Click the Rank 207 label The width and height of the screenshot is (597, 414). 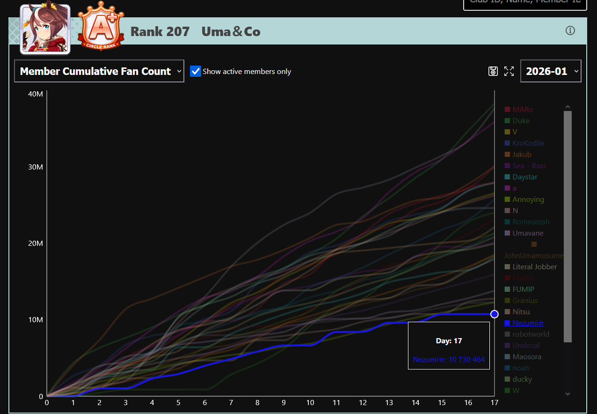point(160,31)
